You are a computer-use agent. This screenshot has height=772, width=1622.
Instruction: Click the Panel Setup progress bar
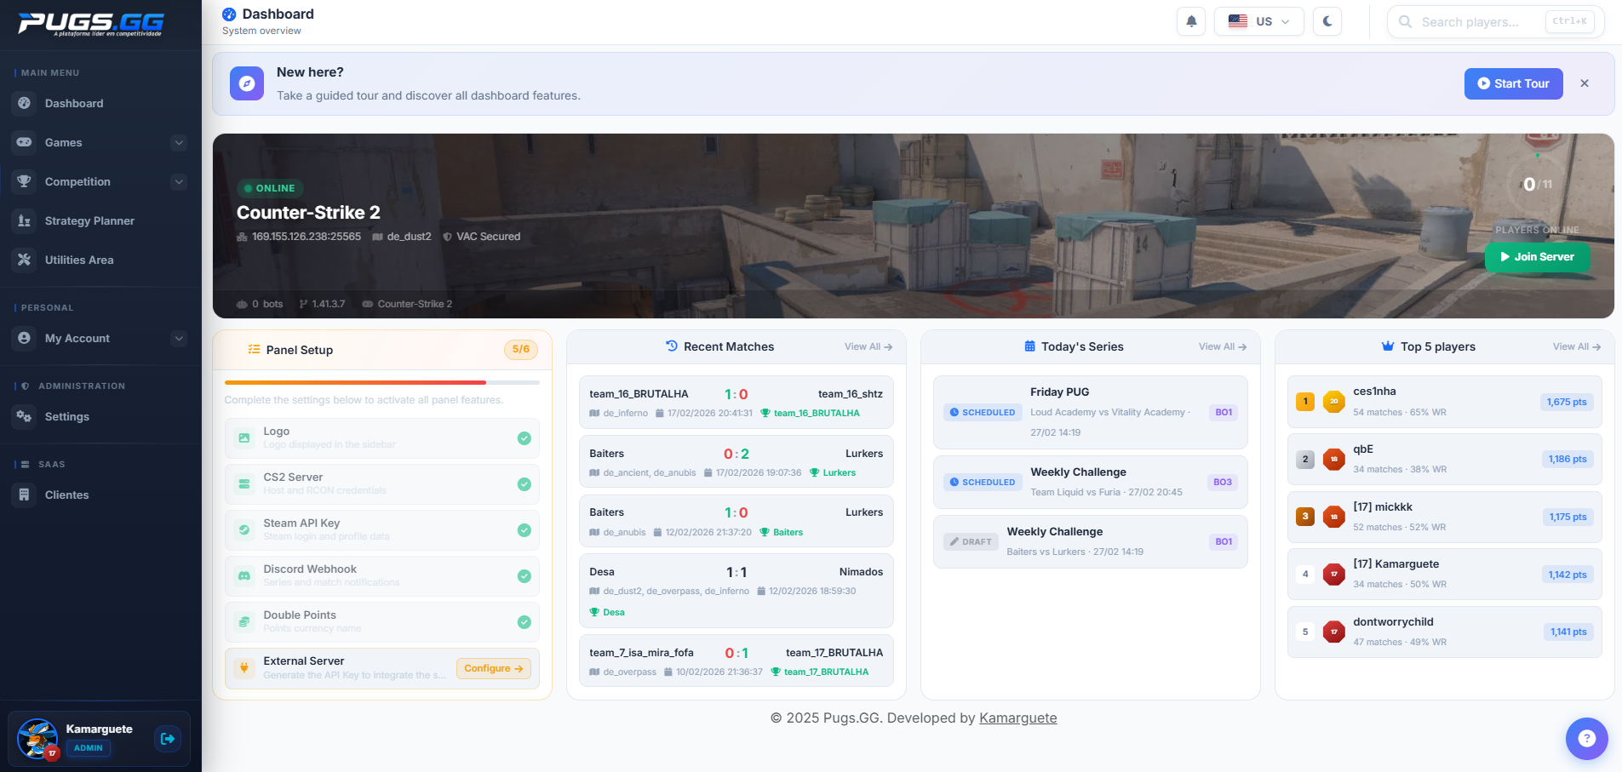click(381, 383)
